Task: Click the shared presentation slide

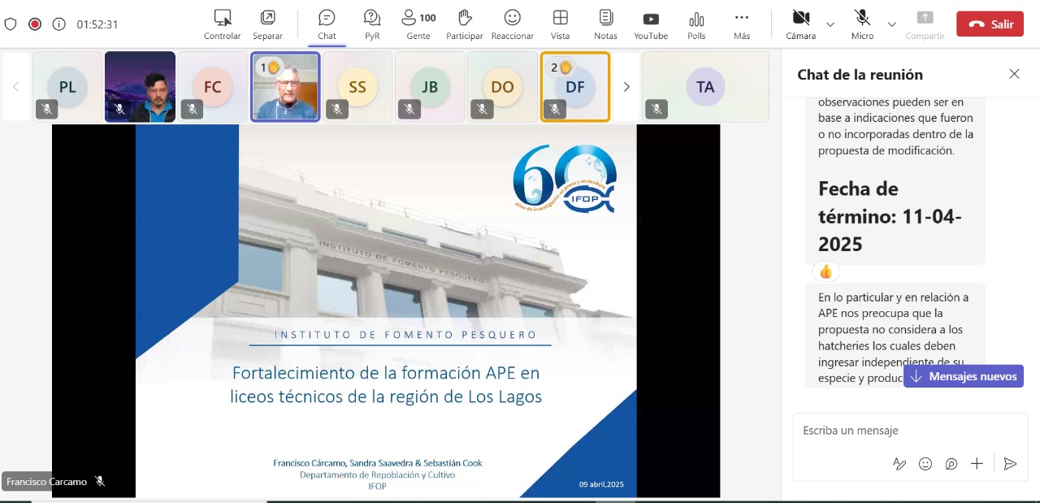Action: click(x=386, y=310)
